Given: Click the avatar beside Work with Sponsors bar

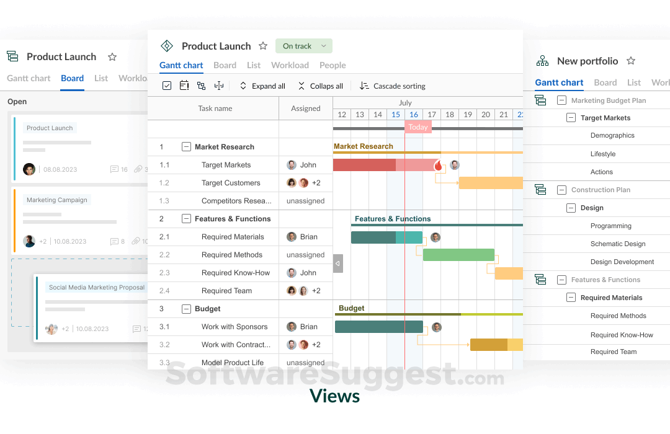Looking at the screenshot, I should click(x=437, y=327).
